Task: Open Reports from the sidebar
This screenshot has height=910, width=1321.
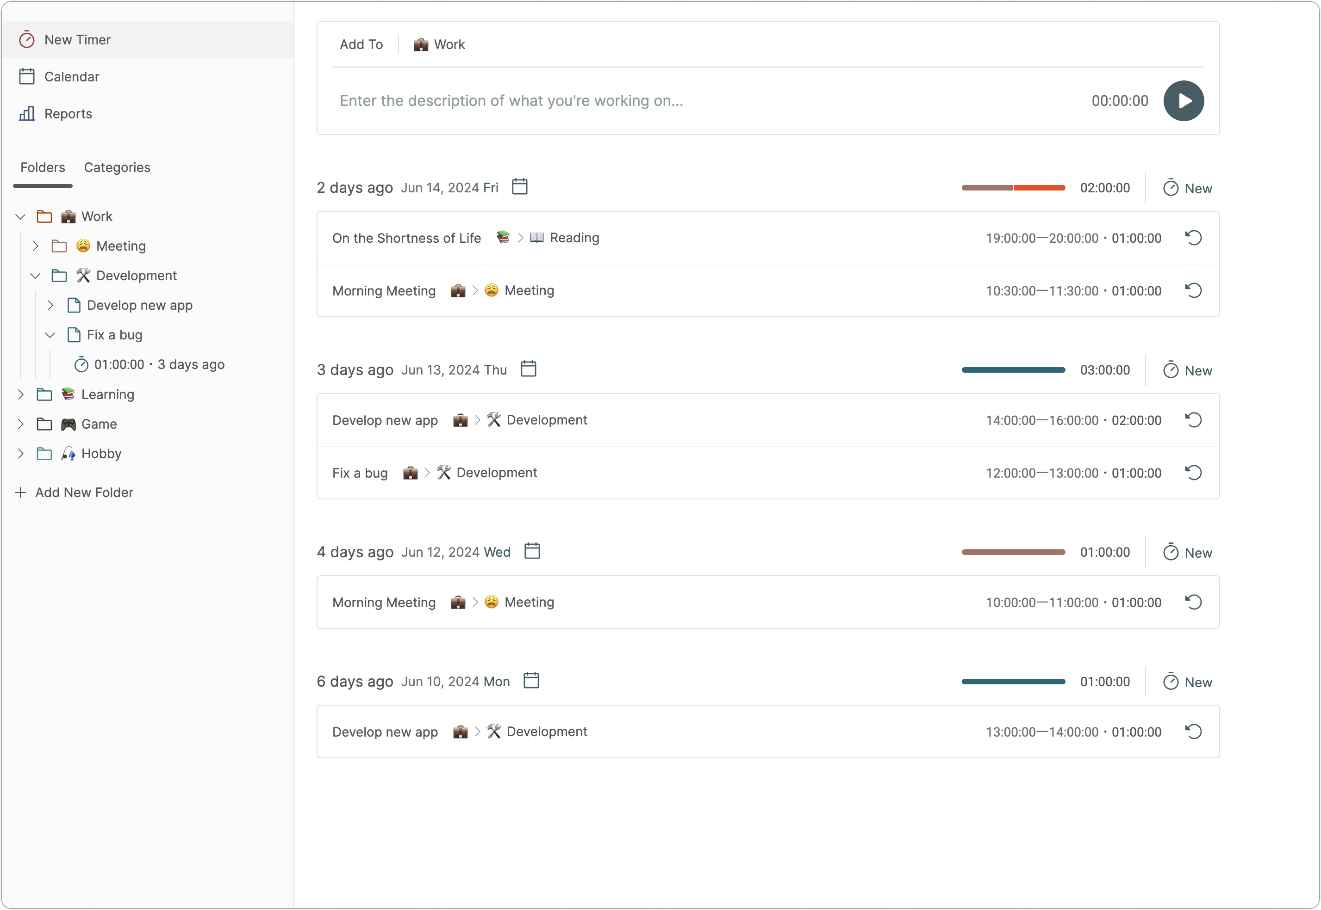Action: point(67,114)
